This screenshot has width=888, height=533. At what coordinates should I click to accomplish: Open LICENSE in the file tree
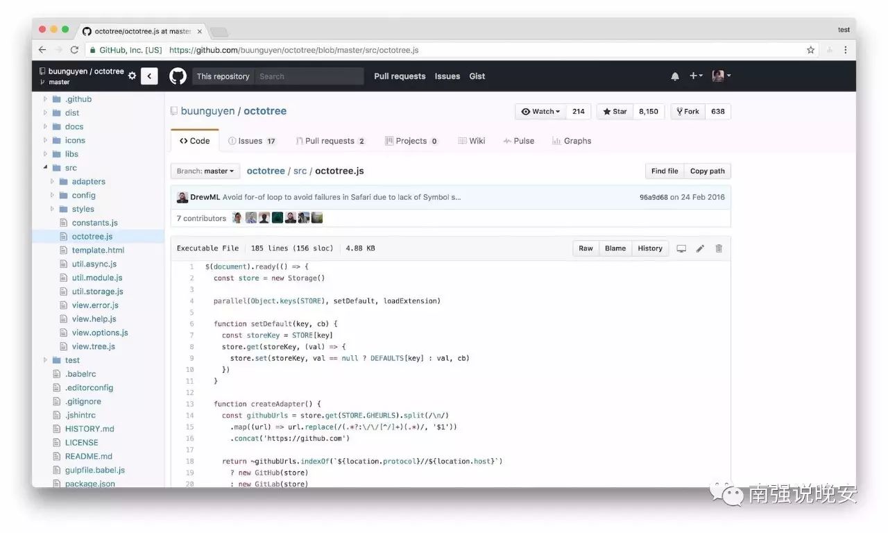tap(82, 442)
